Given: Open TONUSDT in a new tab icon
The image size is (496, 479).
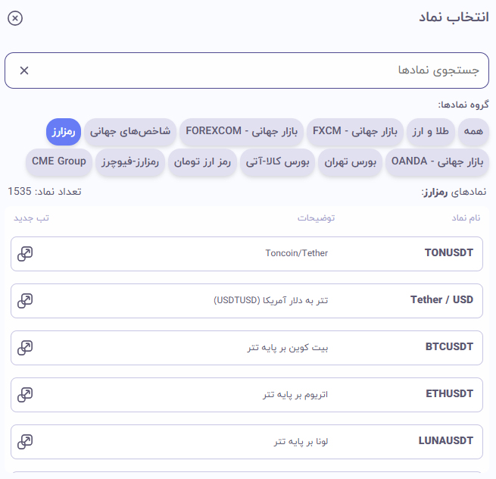Looking at the screenshot, I should click(25, 254).
